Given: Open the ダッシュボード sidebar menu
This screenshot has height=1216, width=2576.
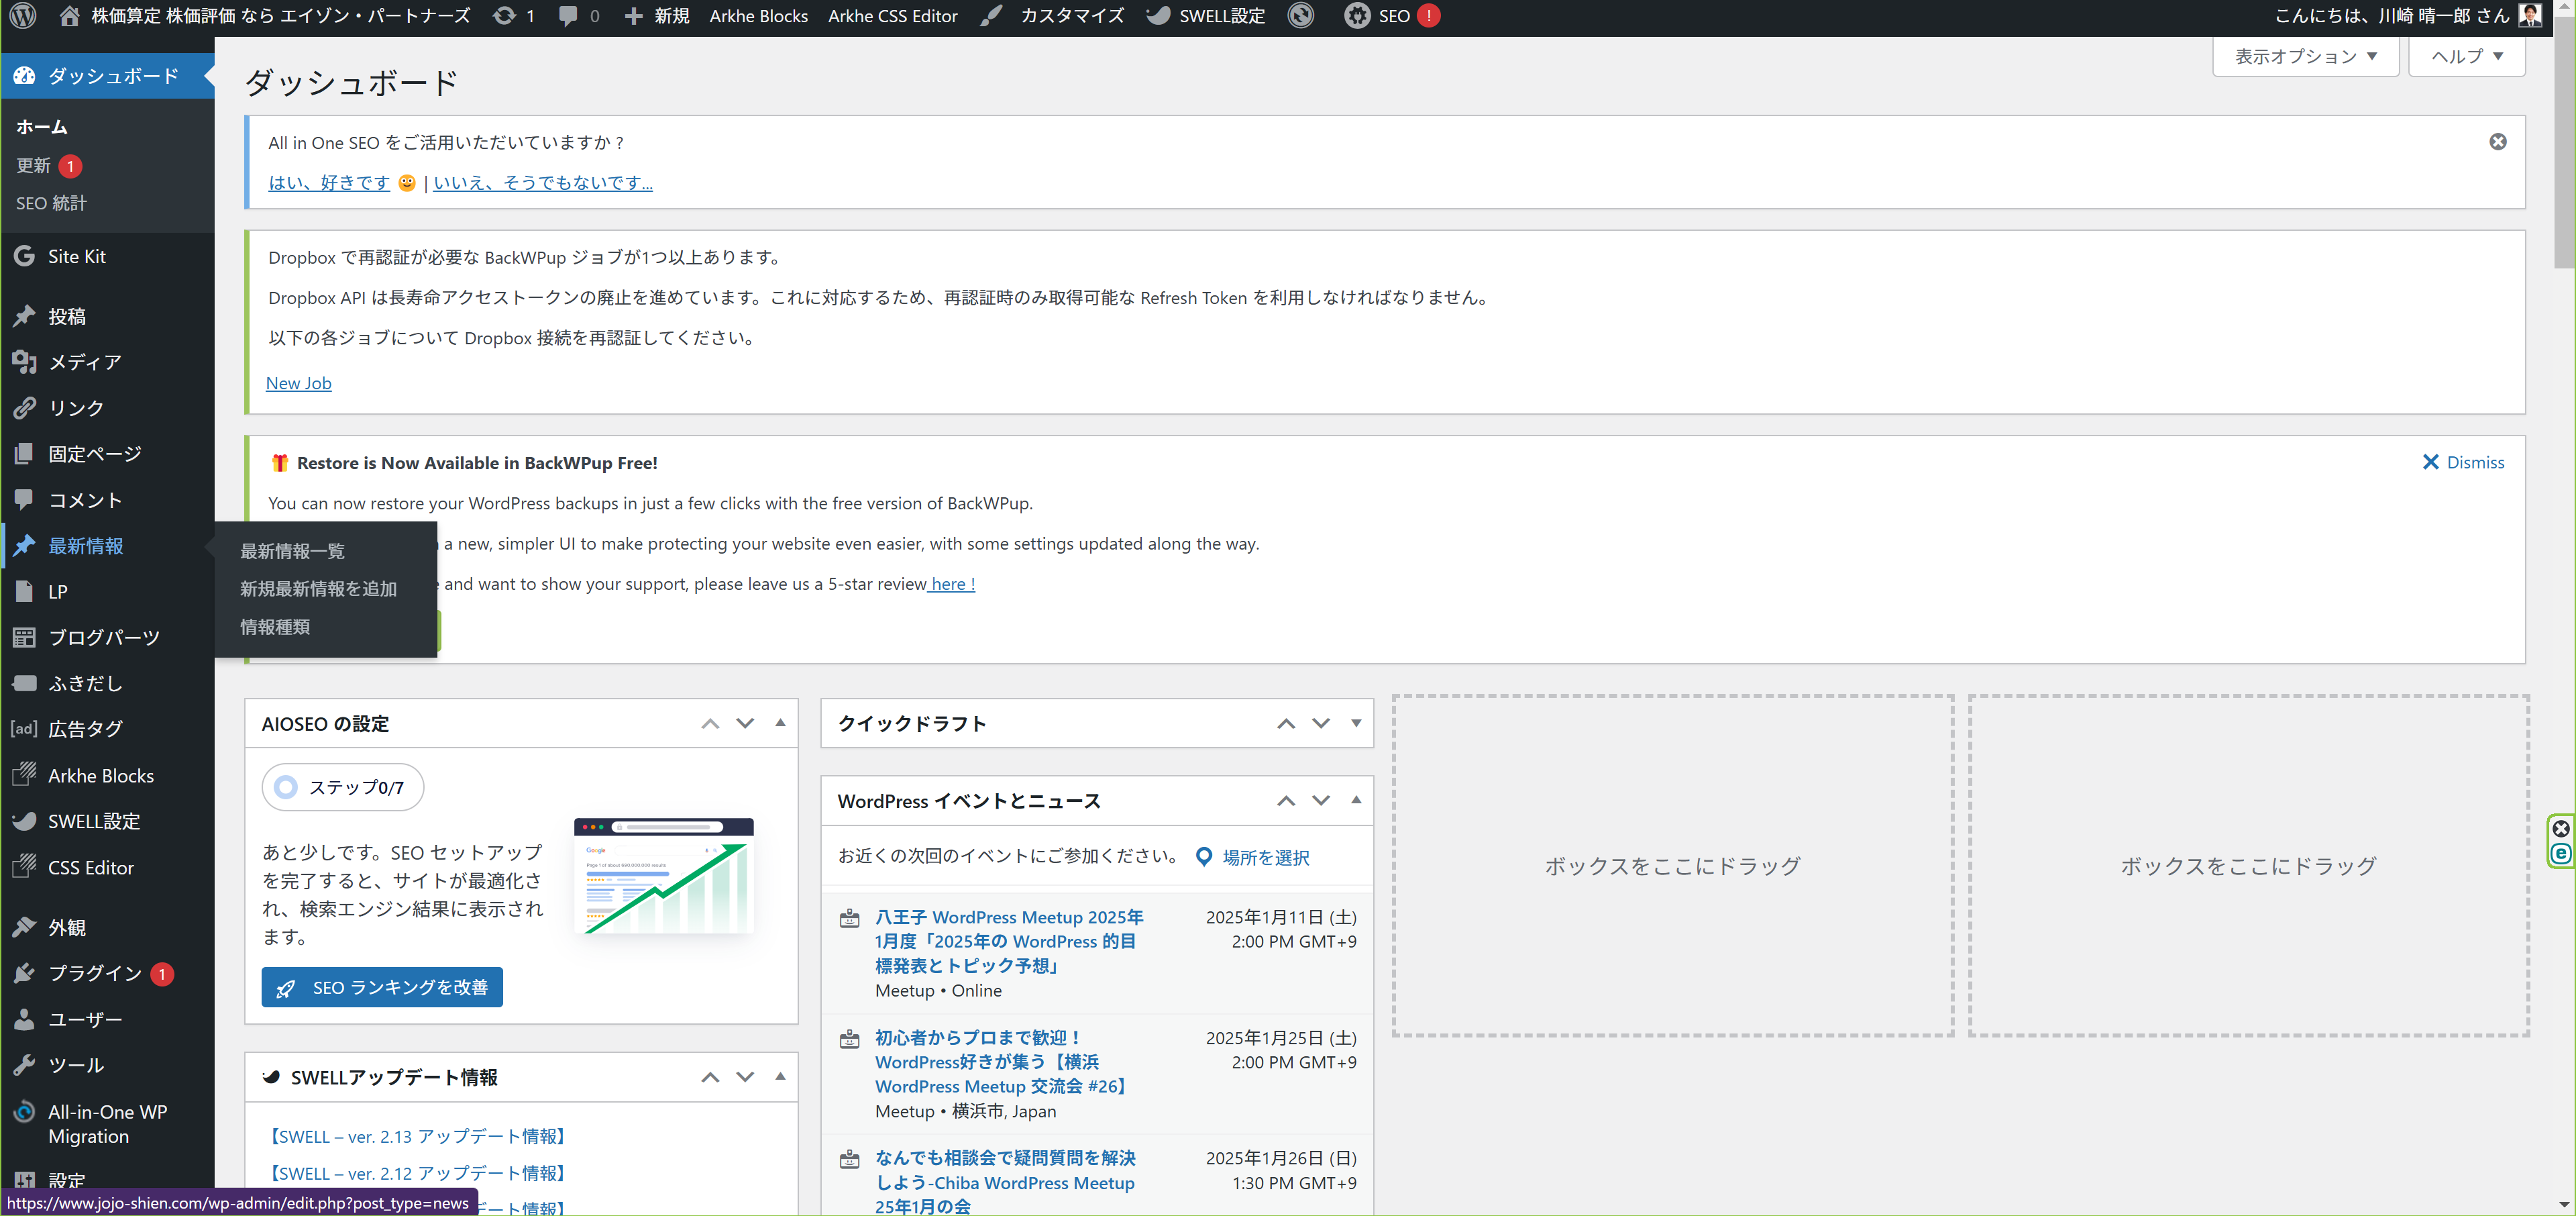Looking at the screenshot, I should coord(108,76).
